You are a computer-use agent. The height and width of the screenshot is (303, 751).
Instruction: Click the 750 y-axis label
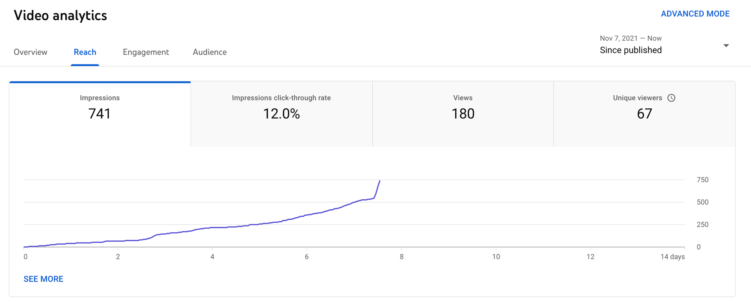pos(702,180)
